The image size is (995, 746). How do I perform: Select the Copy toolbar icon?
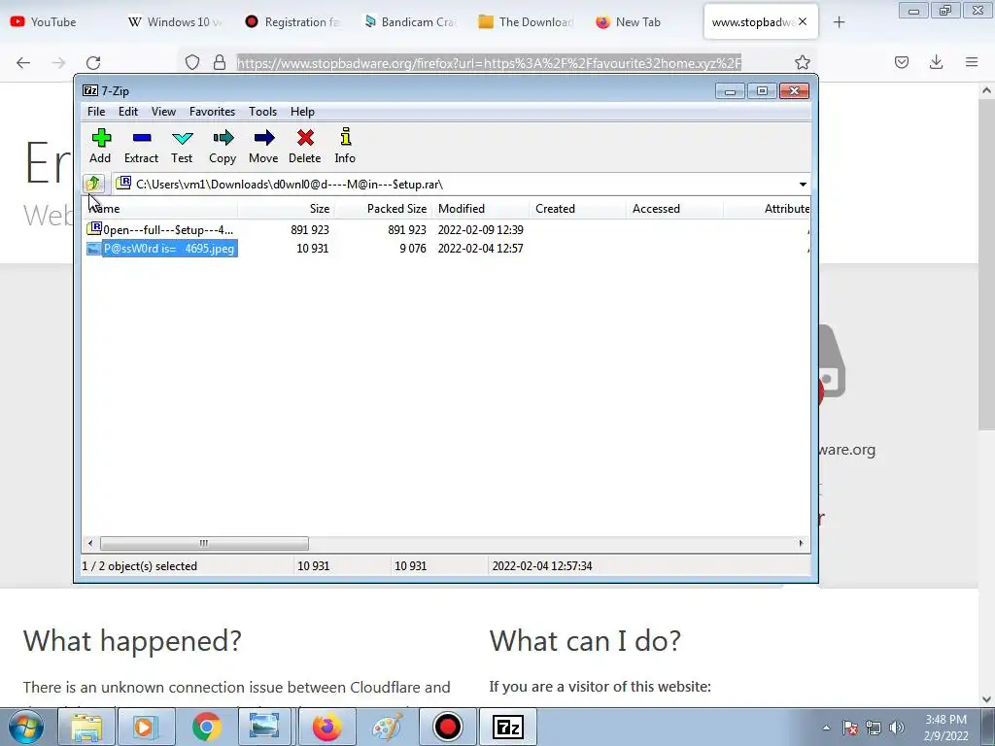223,146
